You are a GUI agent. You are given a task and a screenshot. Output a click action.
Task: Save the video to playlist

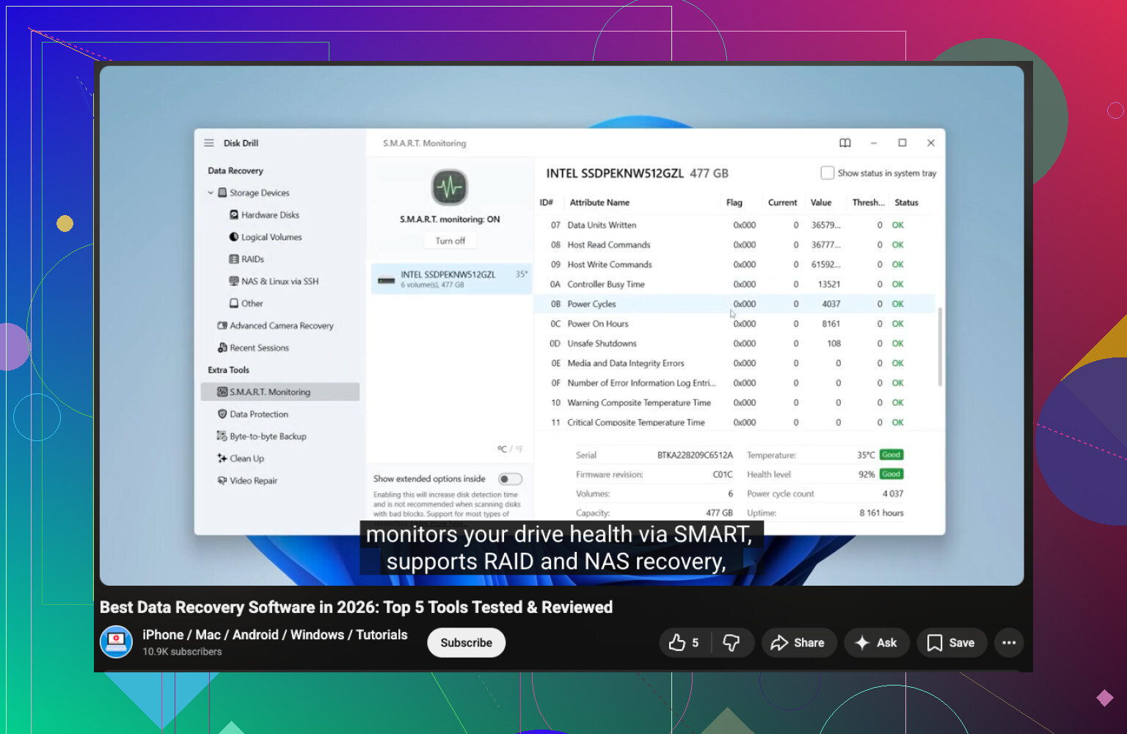pos(951,642)
